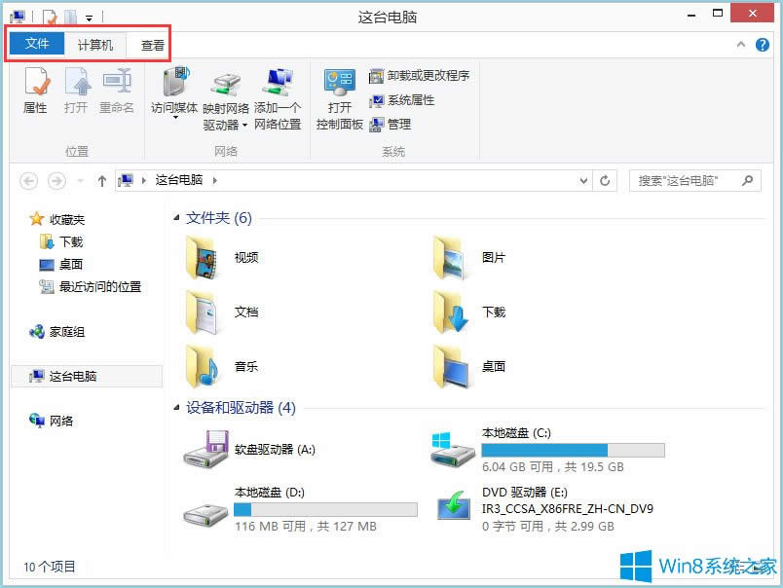Open Help with the blue question mark
Viewport: 783px width, 588px height.
pos(763,43)
